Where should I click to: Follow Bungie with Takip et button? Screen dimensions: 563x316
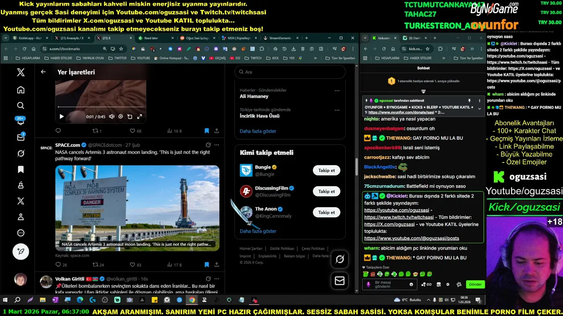point(326,170)
